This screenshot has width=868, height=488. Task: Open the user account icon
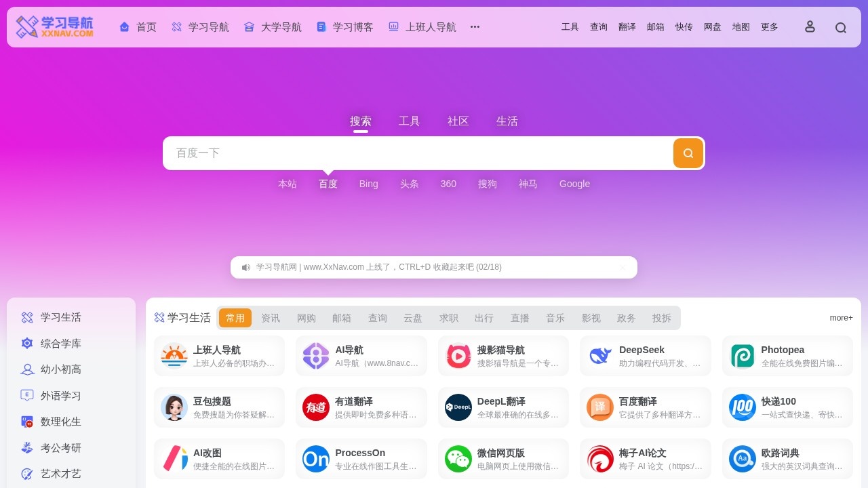810,26
